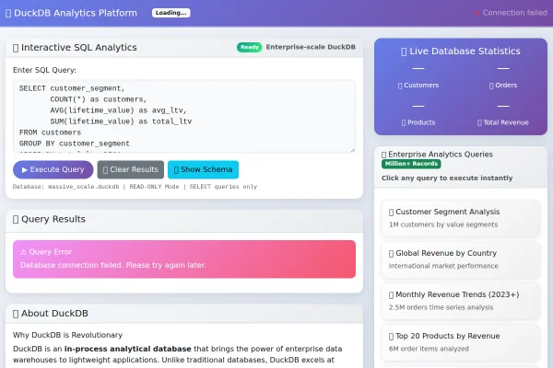This screenshot has height=368, width=553.
Task: Click the Enterprise Analytics Queries heading
Action: point(437,155)
